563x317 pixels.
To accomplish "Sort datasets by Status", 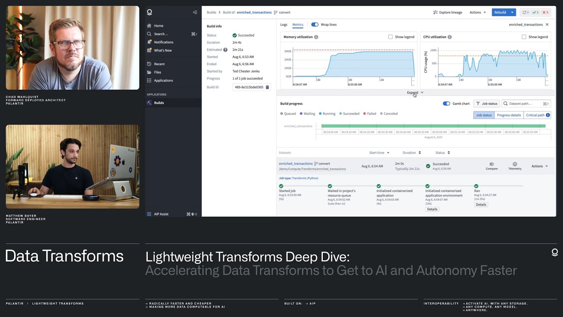I will 442,153.
